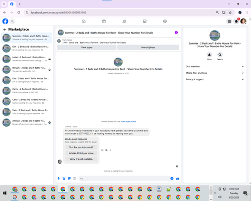Screen dimensions: 251x201
Task: Click the purple conversation information icon
Action: click(176, 33)
